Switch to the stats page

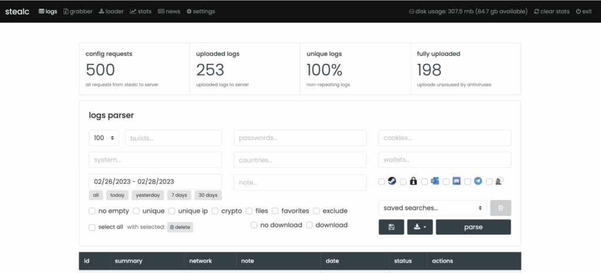tap(141, 12)
